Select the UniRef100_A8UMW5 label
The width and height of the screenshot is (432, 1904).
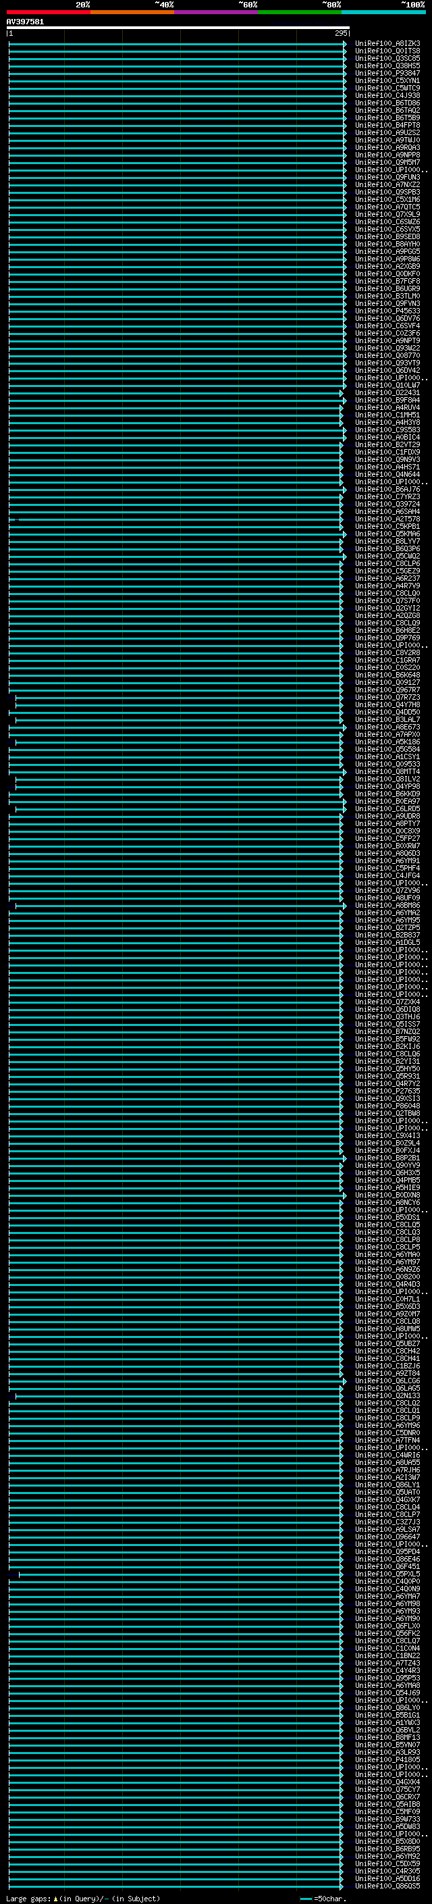387,1329
